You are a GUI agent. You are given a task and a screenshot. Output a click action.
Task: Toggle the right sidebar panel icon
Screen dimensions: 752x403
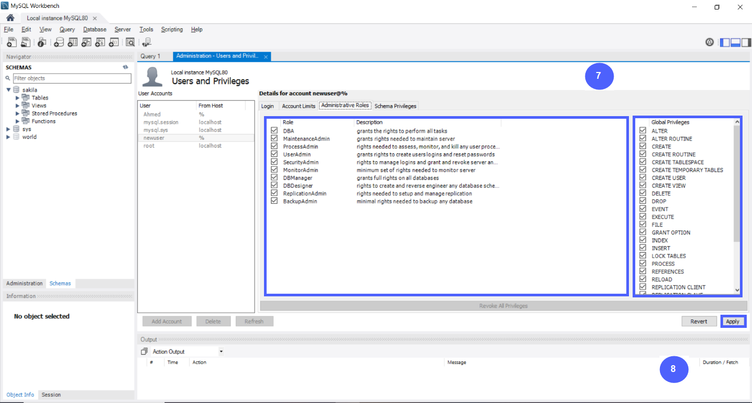point(746,42)
